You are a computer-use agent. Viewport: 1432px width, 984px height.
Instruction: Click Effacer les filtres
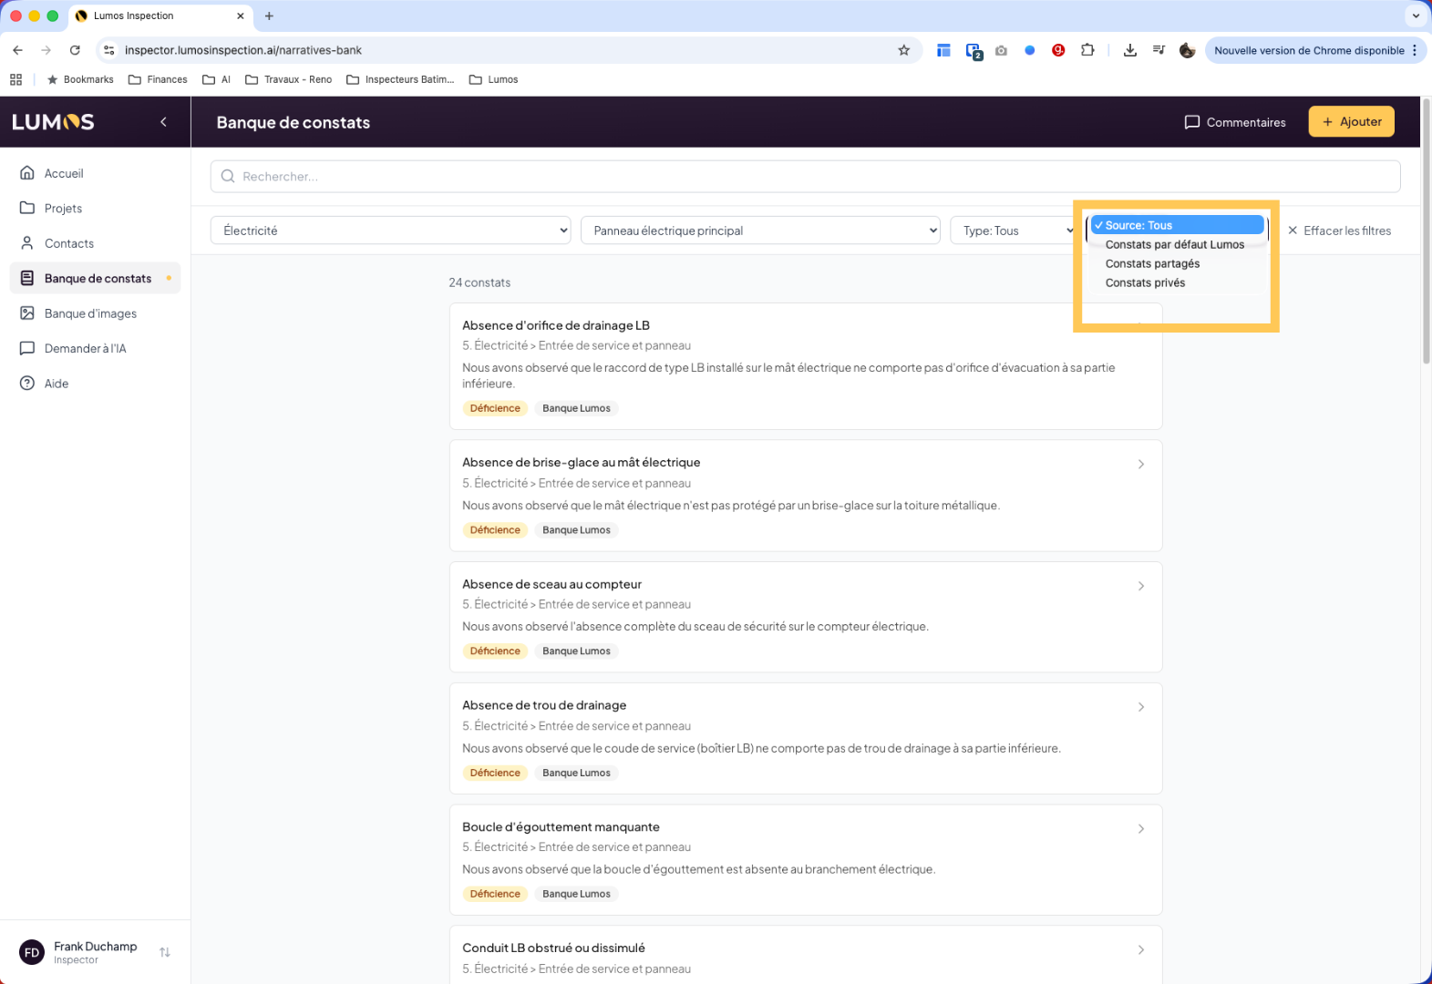tap(1339, 231)
